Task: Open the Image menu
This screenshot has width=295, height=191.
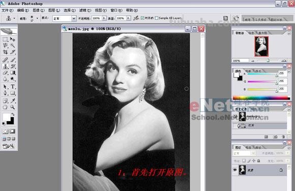Action: [x=39, y=10]
